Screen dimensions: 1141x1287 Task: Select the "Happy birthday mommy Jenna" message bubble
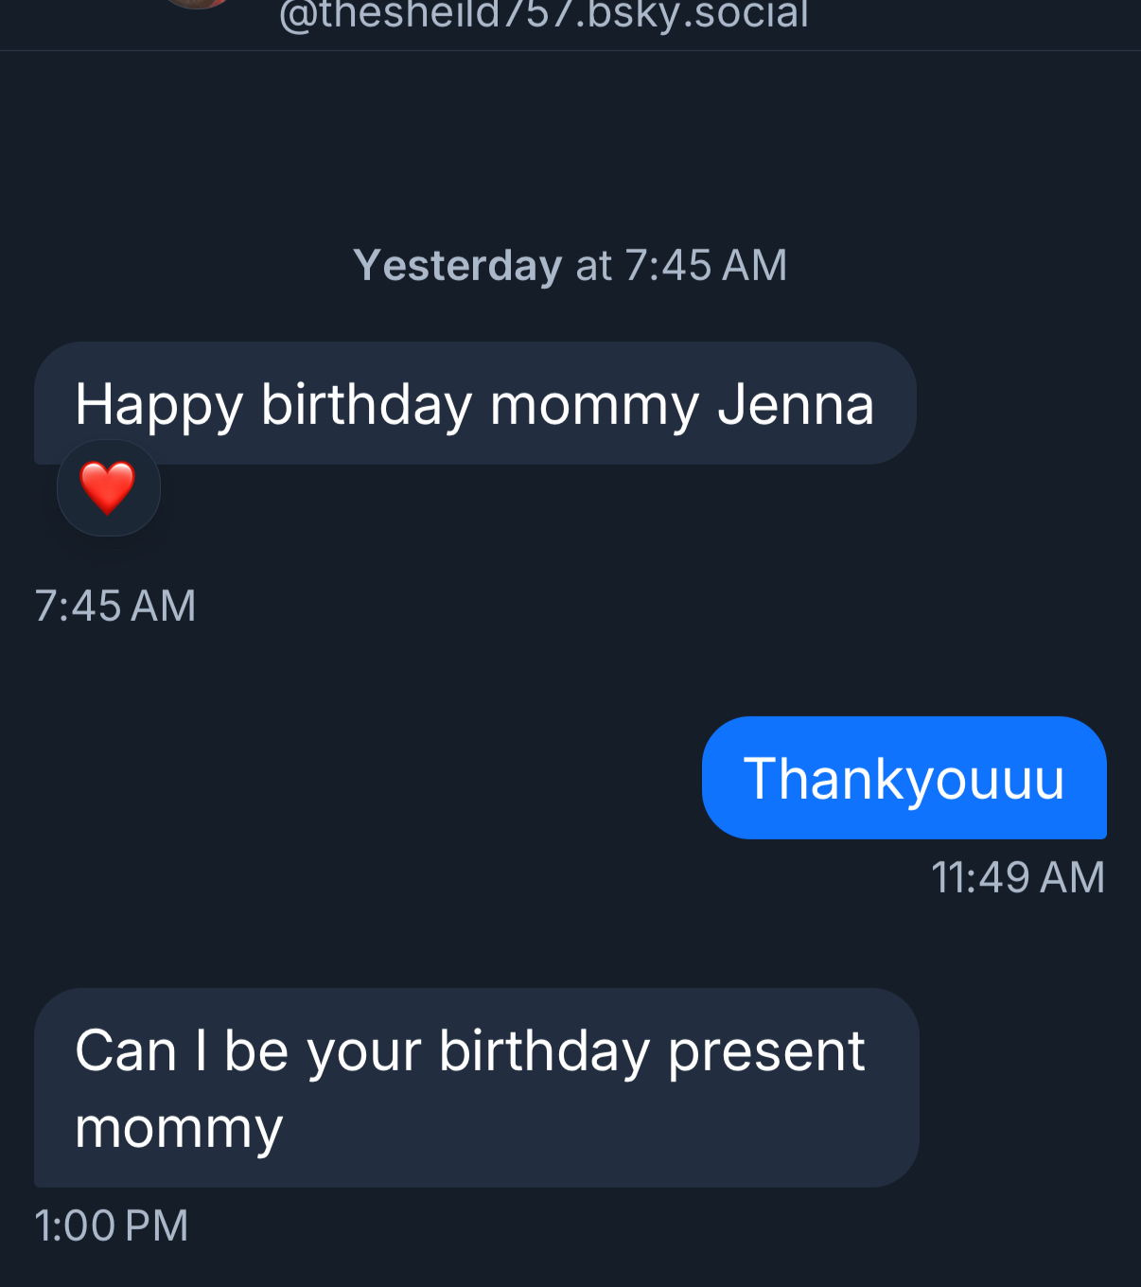[475, 404]
